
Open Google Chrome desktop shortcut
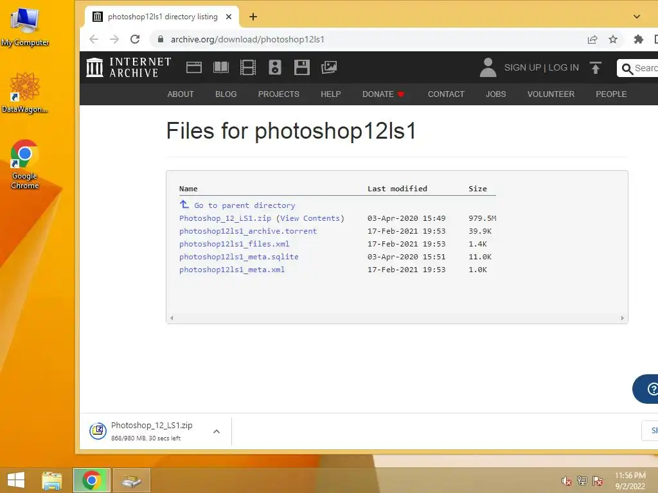tap(25, 164)
